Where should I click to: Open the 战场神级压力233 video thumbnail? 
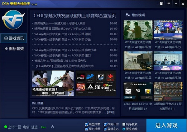pyautogui.click(x=168, y=91)
